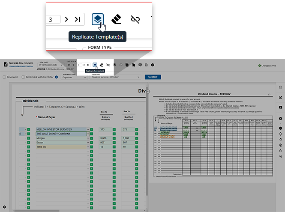Toggle the green square next to the Morgan payer name

92,138
